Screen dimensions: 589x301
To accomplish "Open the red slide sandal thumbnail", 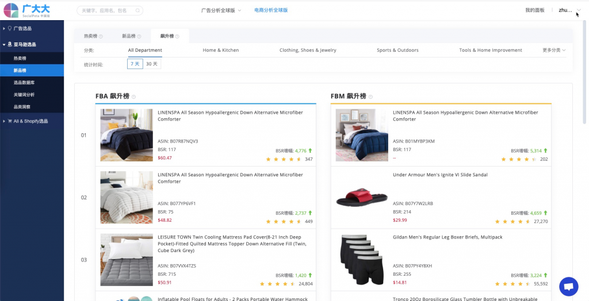I will (362, 198).
